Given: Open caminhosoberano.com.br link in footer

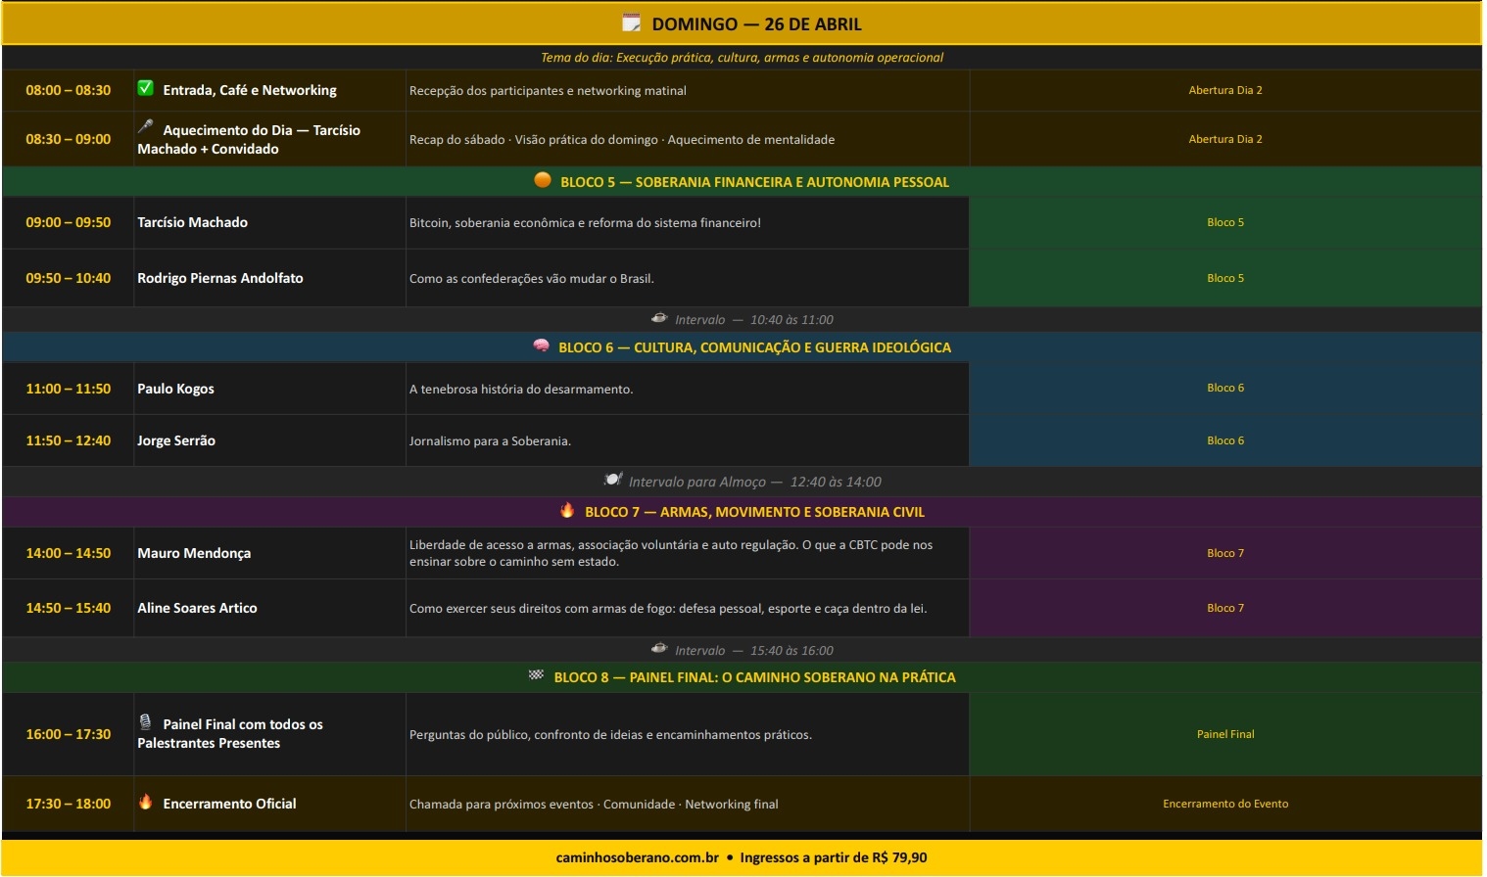Looking at the screenshot, I should (x=638, y=857).
